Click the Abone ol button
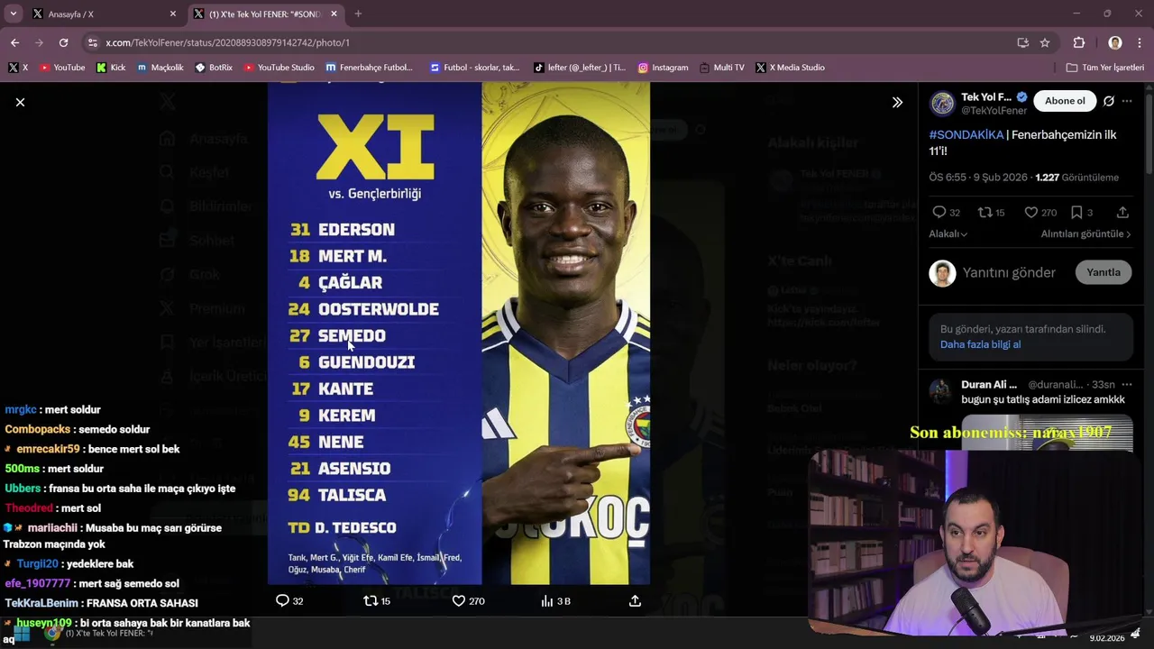This screenshot has width=1154, height=649. [x=1065, y=101]
